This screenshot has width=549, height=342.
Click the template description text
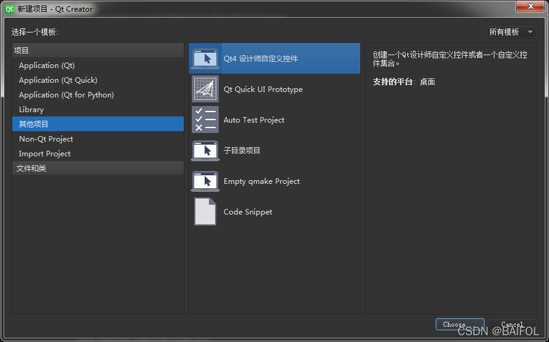[450, 59]
